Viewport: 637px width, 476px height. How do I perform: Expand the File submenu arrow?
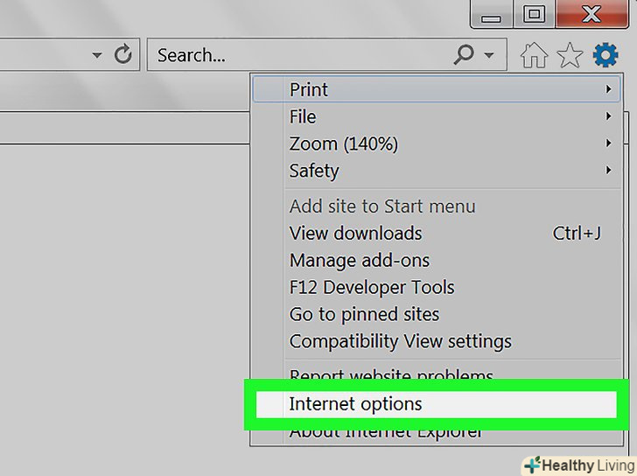point(608,116)
